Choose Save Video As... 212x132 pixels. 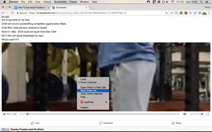pyautogui.click(x=93, y=91)
